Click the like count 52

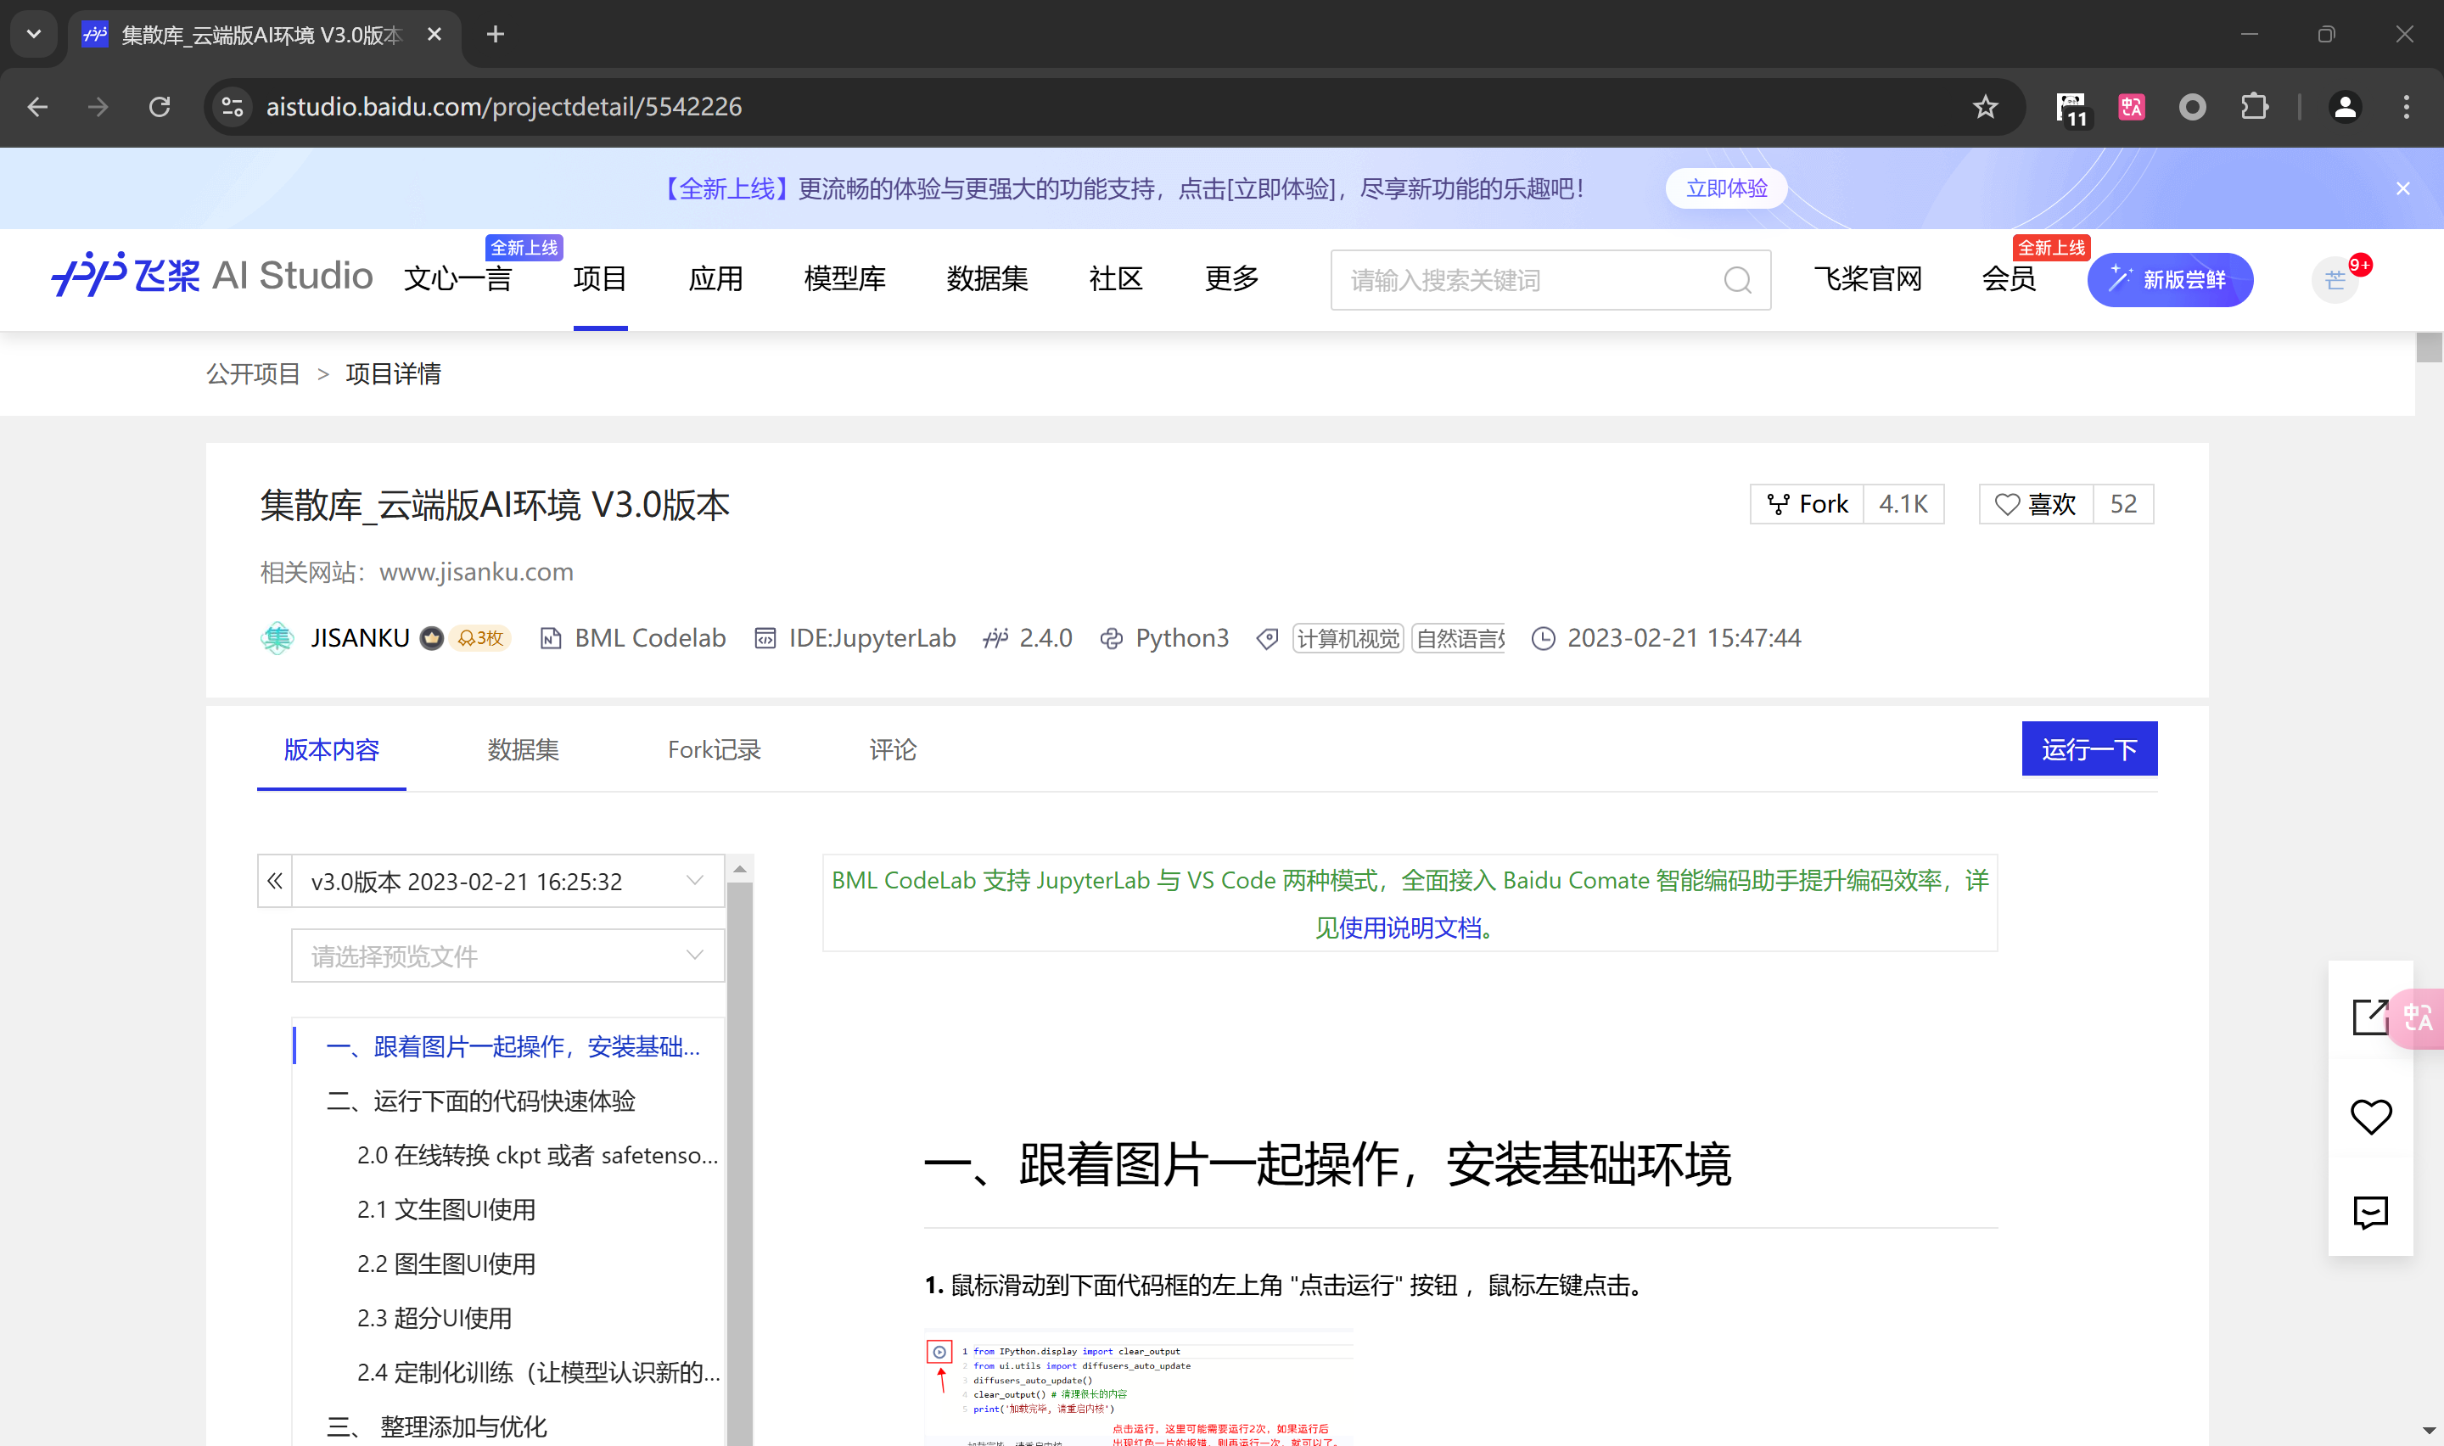2123,504
